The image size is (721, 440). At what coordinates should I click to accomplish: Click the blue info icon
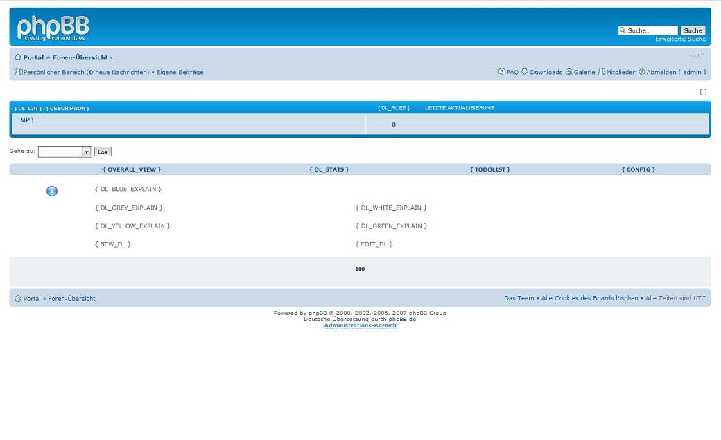[x=52, y=191]
